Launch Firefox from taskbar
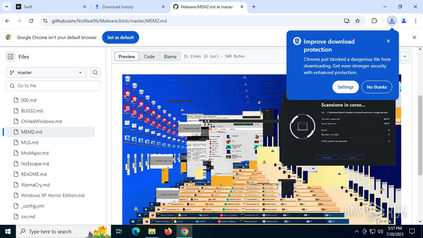423x238 pixels. (168, 231)
